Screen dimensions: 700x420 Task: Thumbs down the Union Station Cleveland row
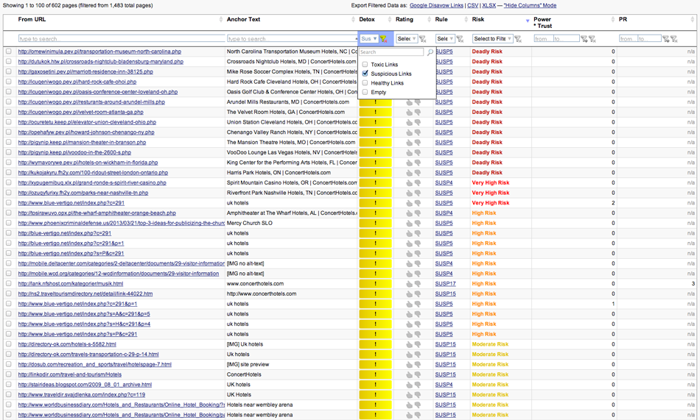pyautogui.click(x=417, y=122)
